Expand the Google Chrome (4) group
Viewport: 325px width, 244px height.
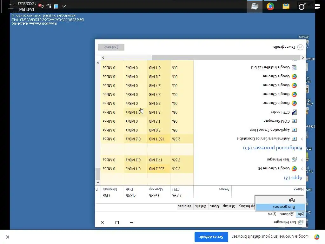302,169
